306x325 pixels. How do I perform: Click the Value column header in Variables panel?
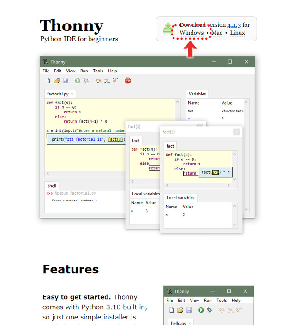pyautogui.click(x=227, y=103)
